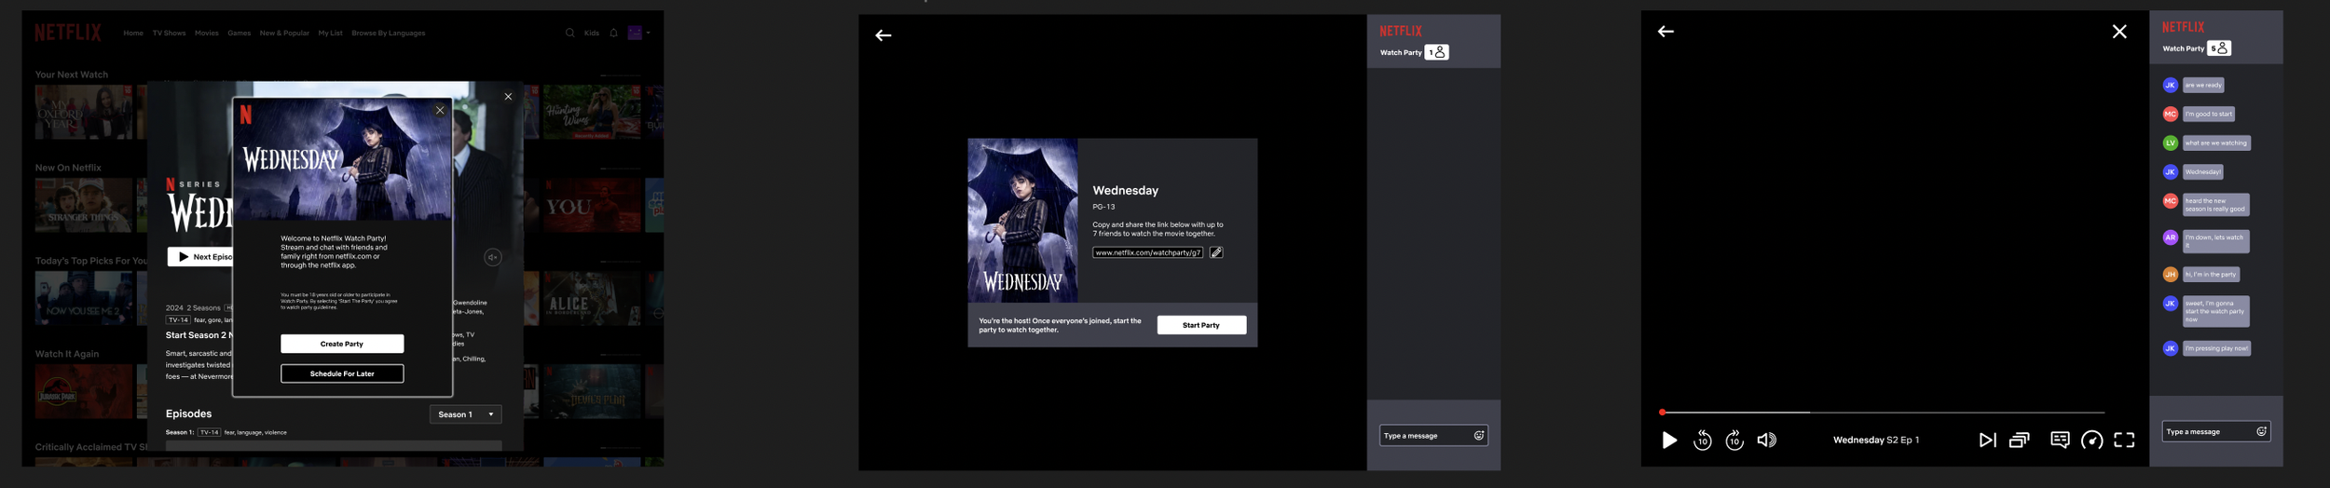2330x488 pixels.
Task: Click Netflix logo in player sidebar
Action: click(x=2183, y=27)
